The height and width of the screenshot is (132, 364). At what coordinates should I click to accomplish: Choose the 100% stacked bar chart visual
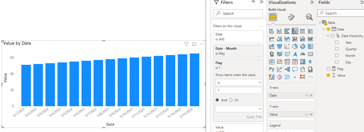point(302,31)
